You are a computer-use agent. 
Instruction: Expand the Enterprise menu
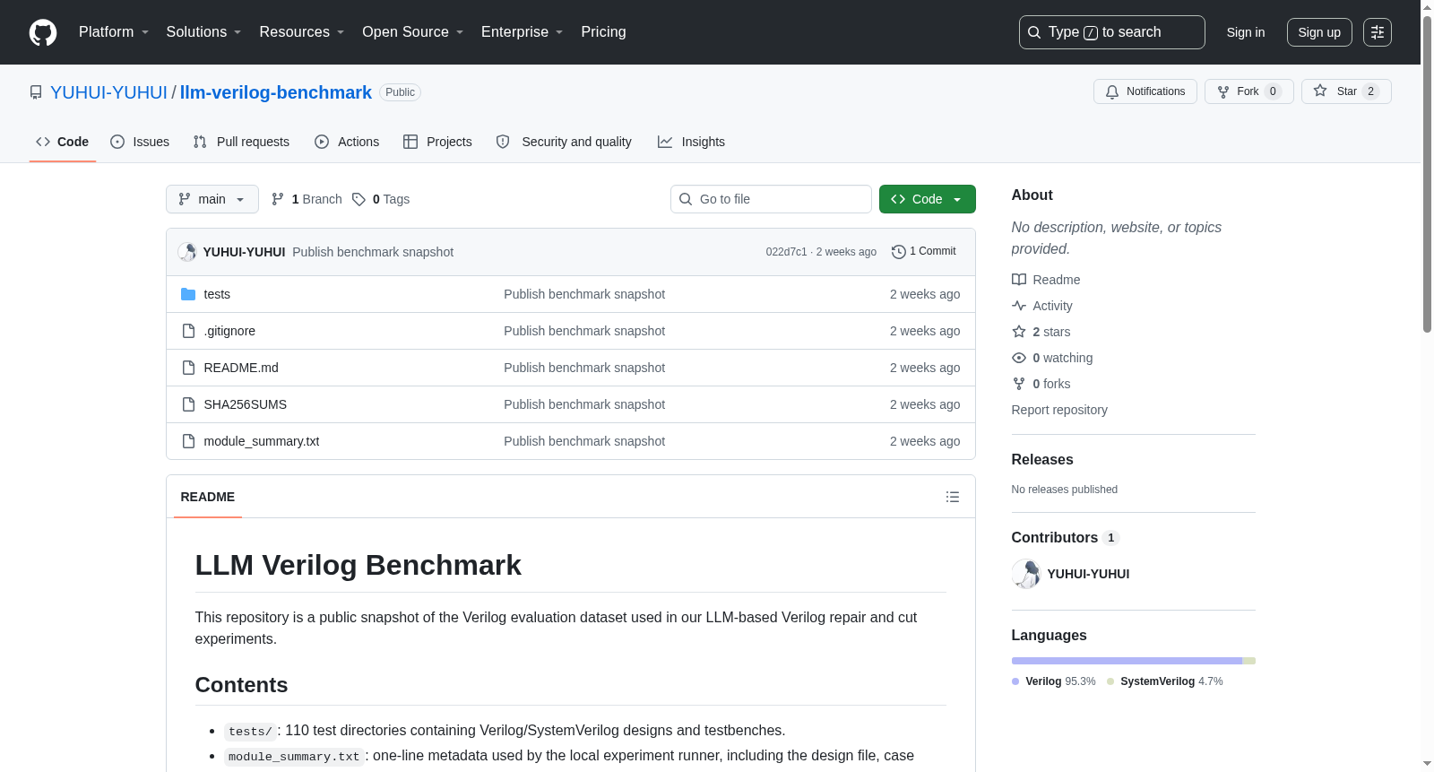pos(523,32)
